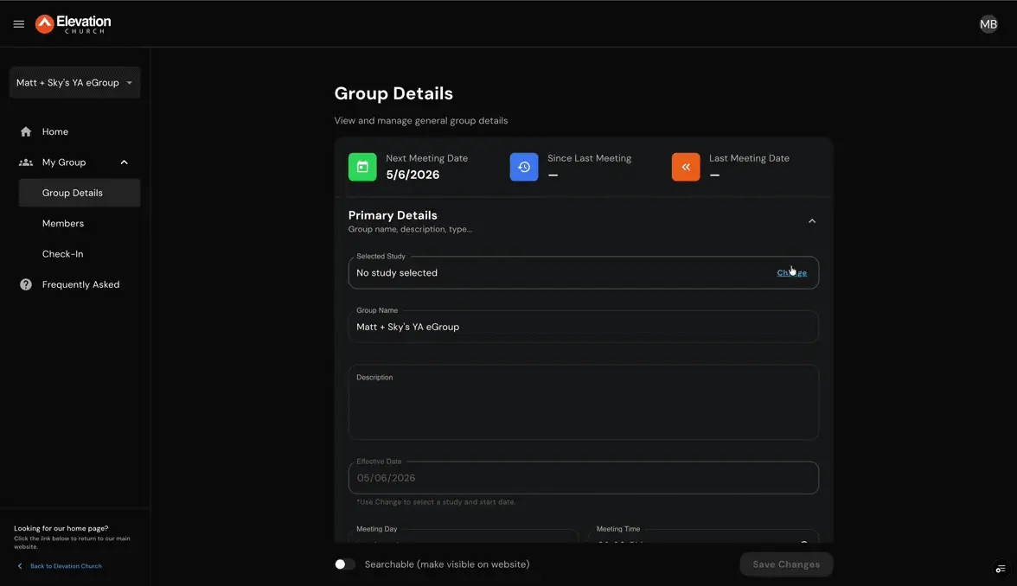Image resolution: width=1017 pixels, height=586 pixels.
Task: Click the settings icon at bottom right corner
Action: pos(1000,569)
